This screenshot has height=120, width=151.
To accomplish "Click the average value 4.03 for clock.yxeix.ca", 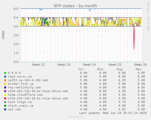I will 122,106.
